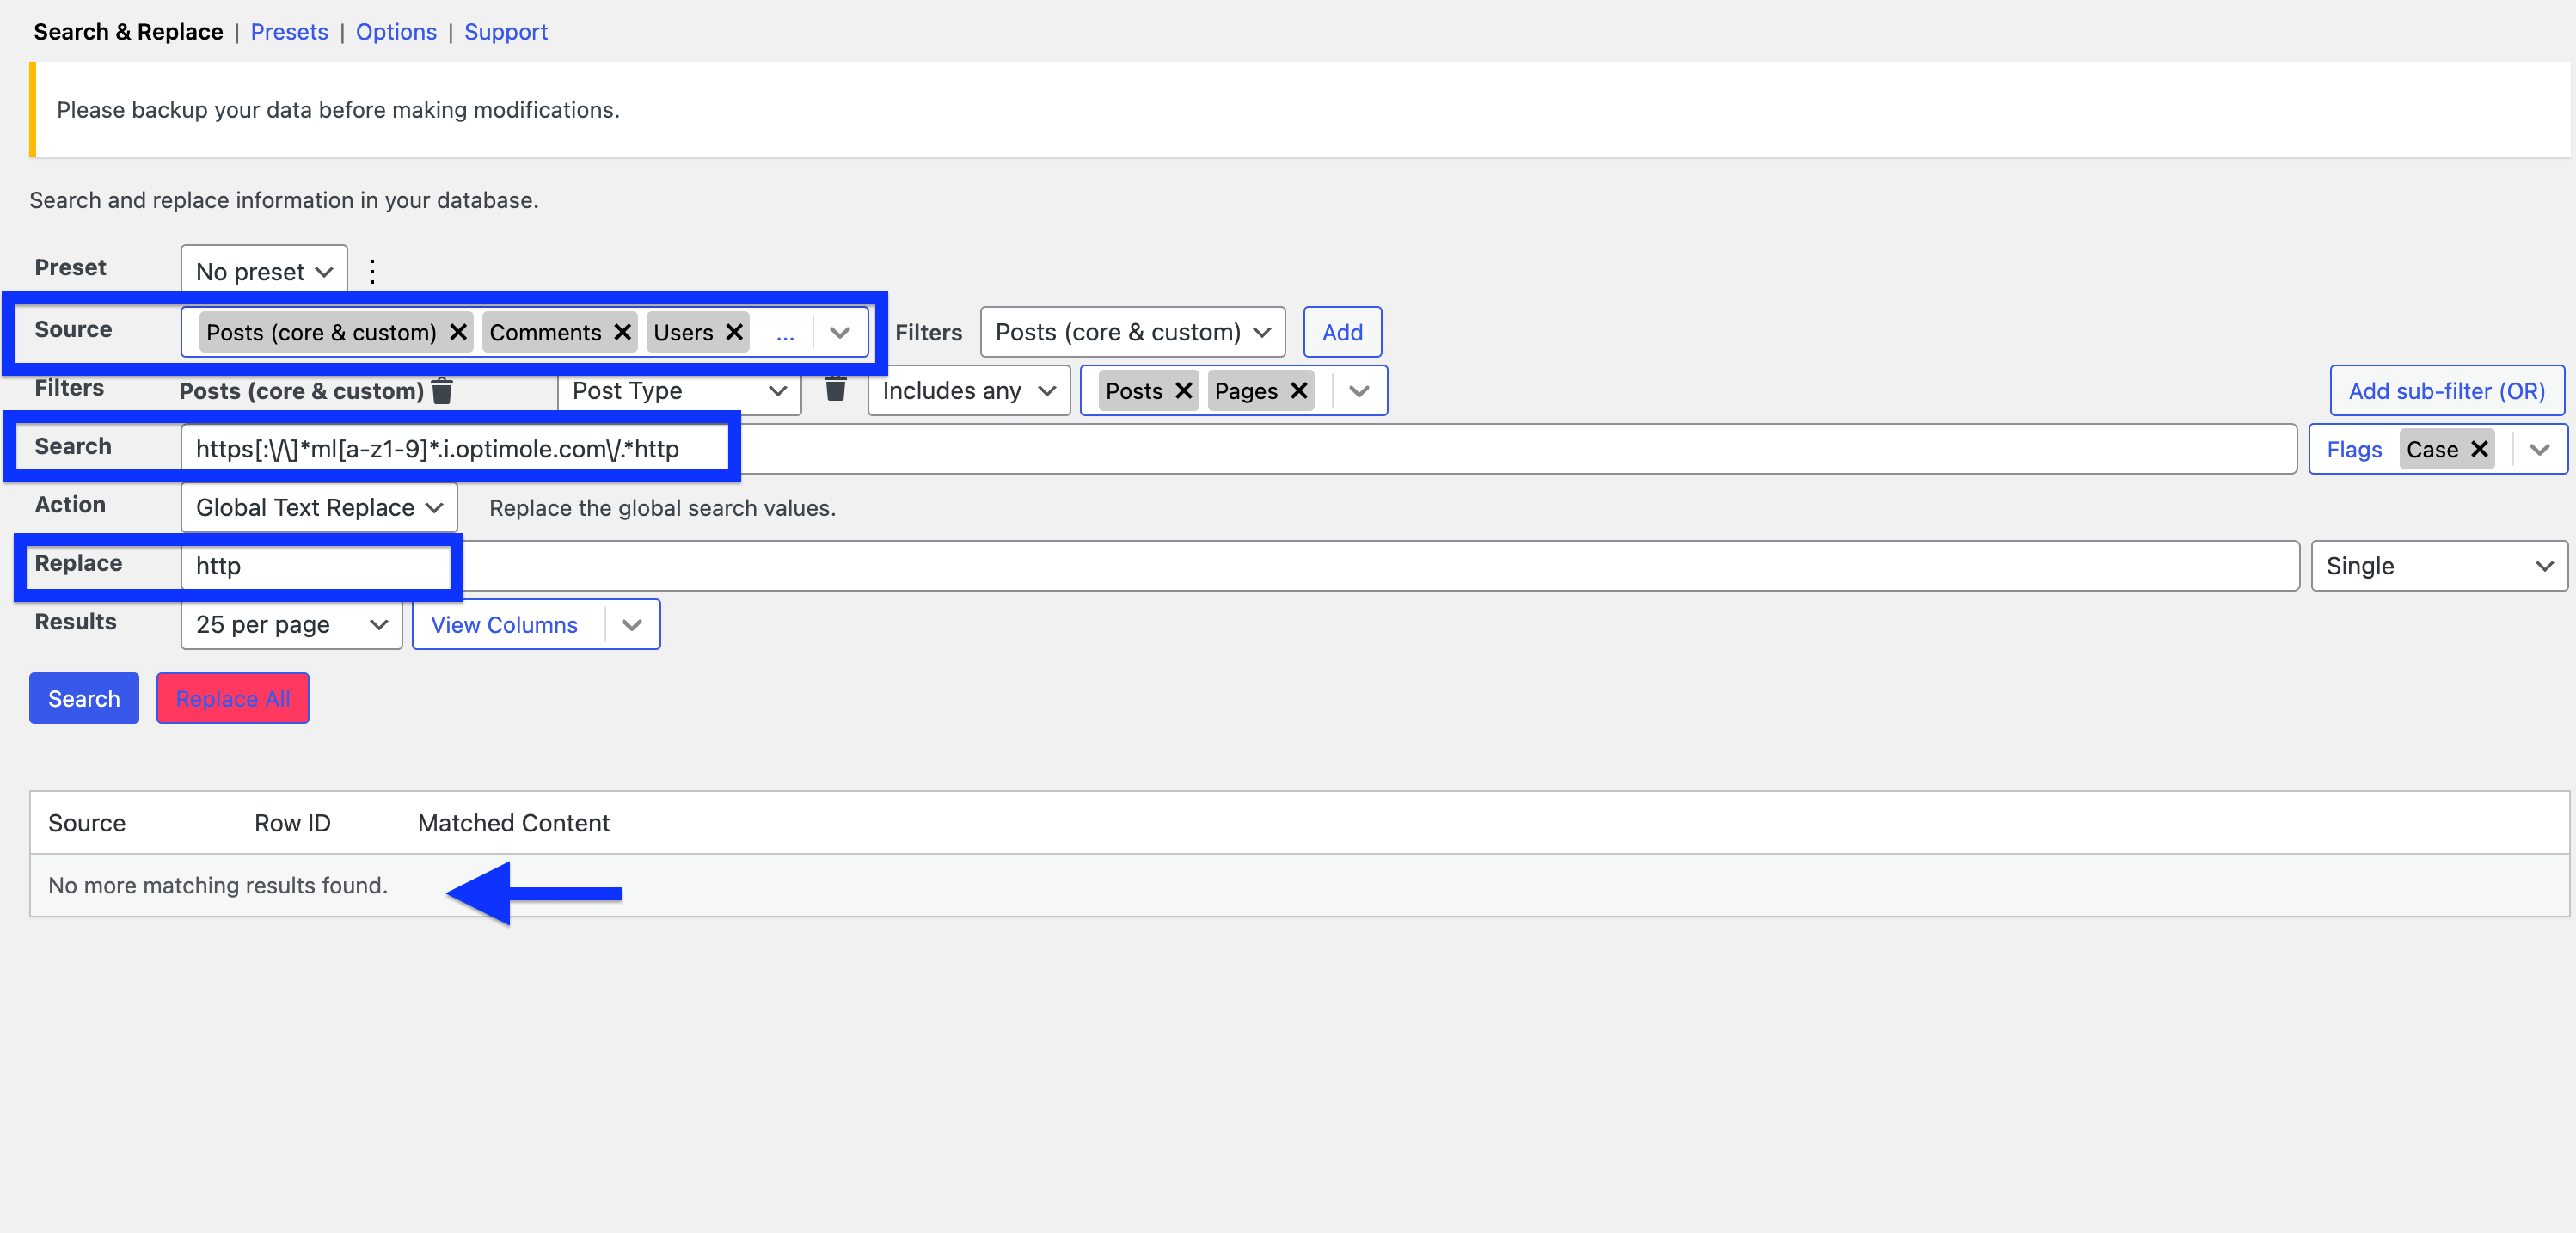Click the Add sub-filter (OR) button
This screenshot has height=1233, width=2576.
point(2446,391)
